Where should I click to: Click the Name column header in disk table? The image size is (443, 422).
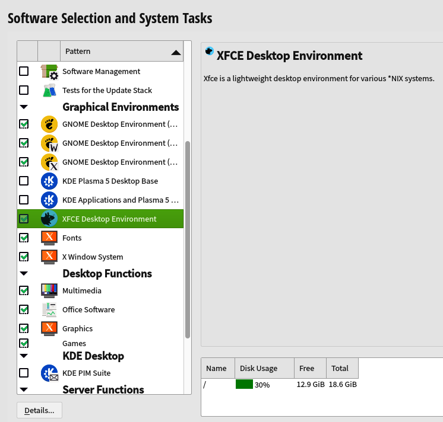coord(218,368)
